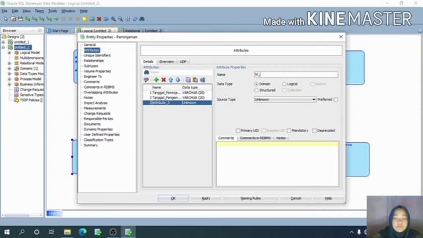Select the Logical data type radio button
423x238 pixels.
point(284,84)
